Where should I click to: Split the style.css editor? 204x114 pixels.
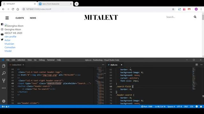tap(197, 65)
